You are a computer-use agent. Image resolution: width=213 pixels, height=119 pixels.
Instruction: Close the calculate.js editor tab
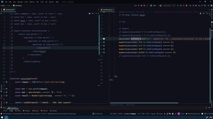tap(15, 10)
